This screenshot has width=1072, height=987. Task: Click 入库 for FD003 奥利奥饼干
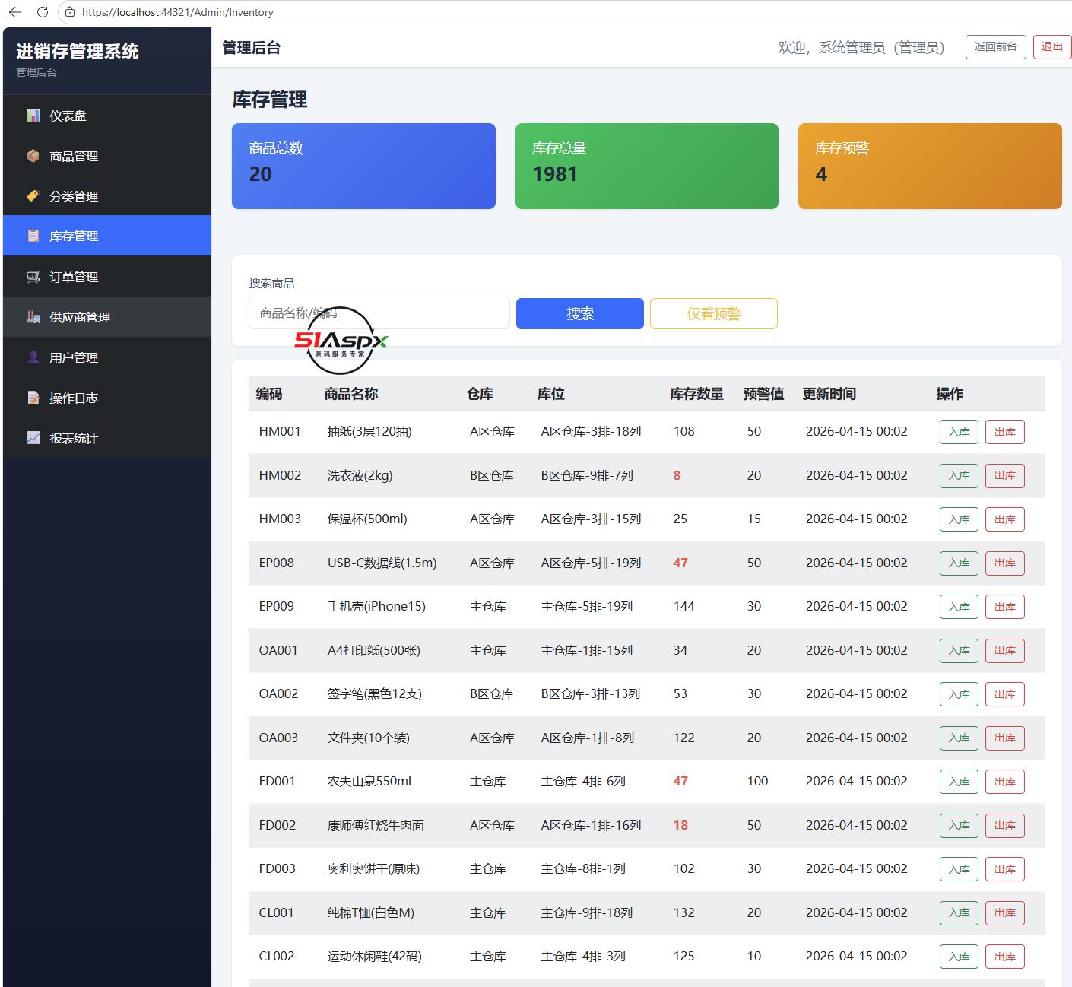click(x=959, y=869)
